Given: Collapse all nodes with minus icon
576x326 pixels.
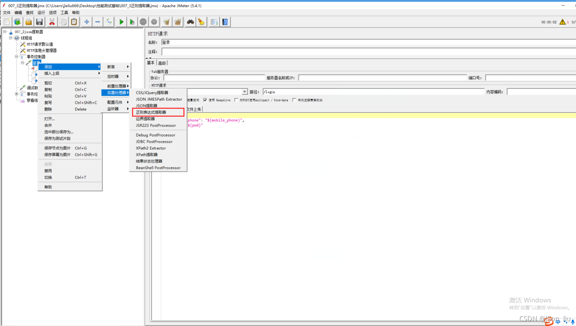Looking at the screenshot, I should coord(98,22).
